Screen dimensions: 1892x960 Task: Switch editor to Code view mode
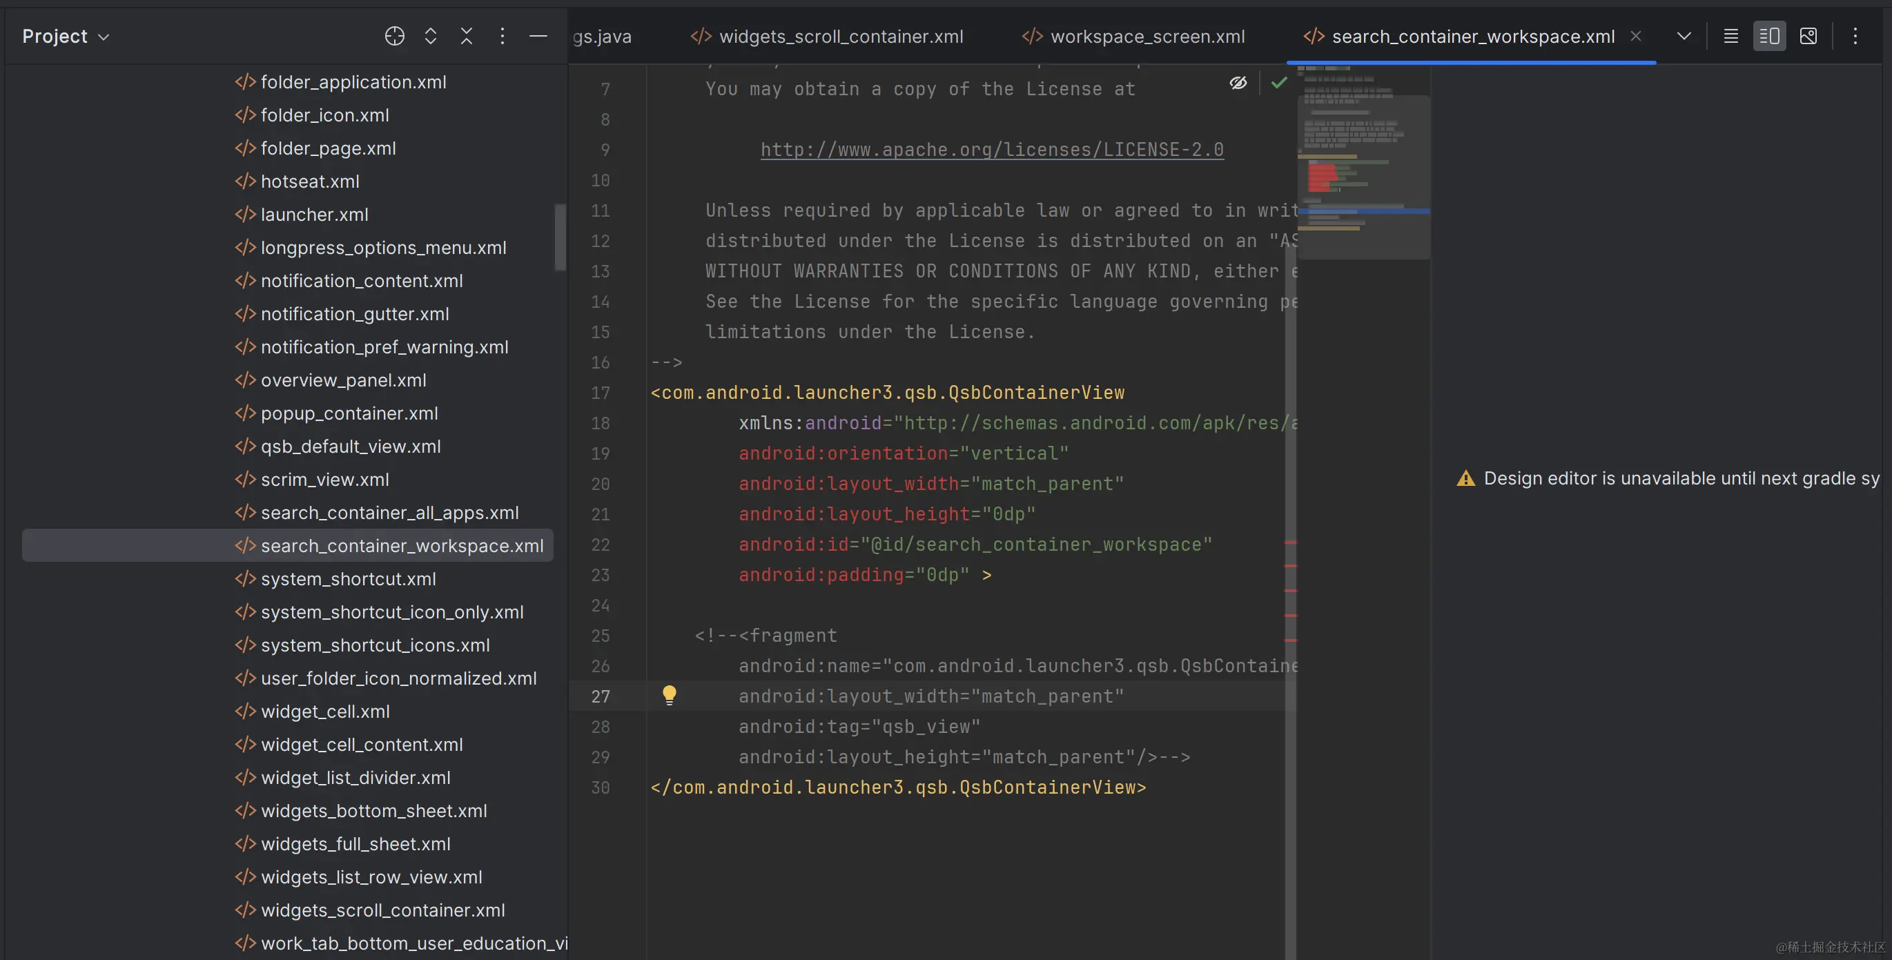(x=1731, y=36)
